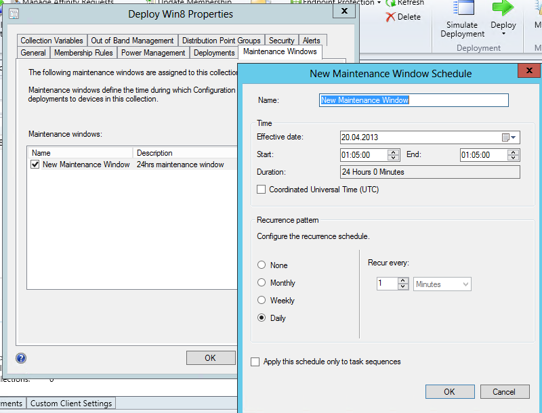Select the Monthly recurrence option

262,283
